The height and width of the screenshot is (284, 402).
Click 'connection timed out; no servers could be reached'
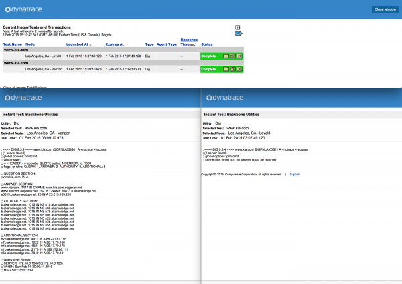point(239,159)
